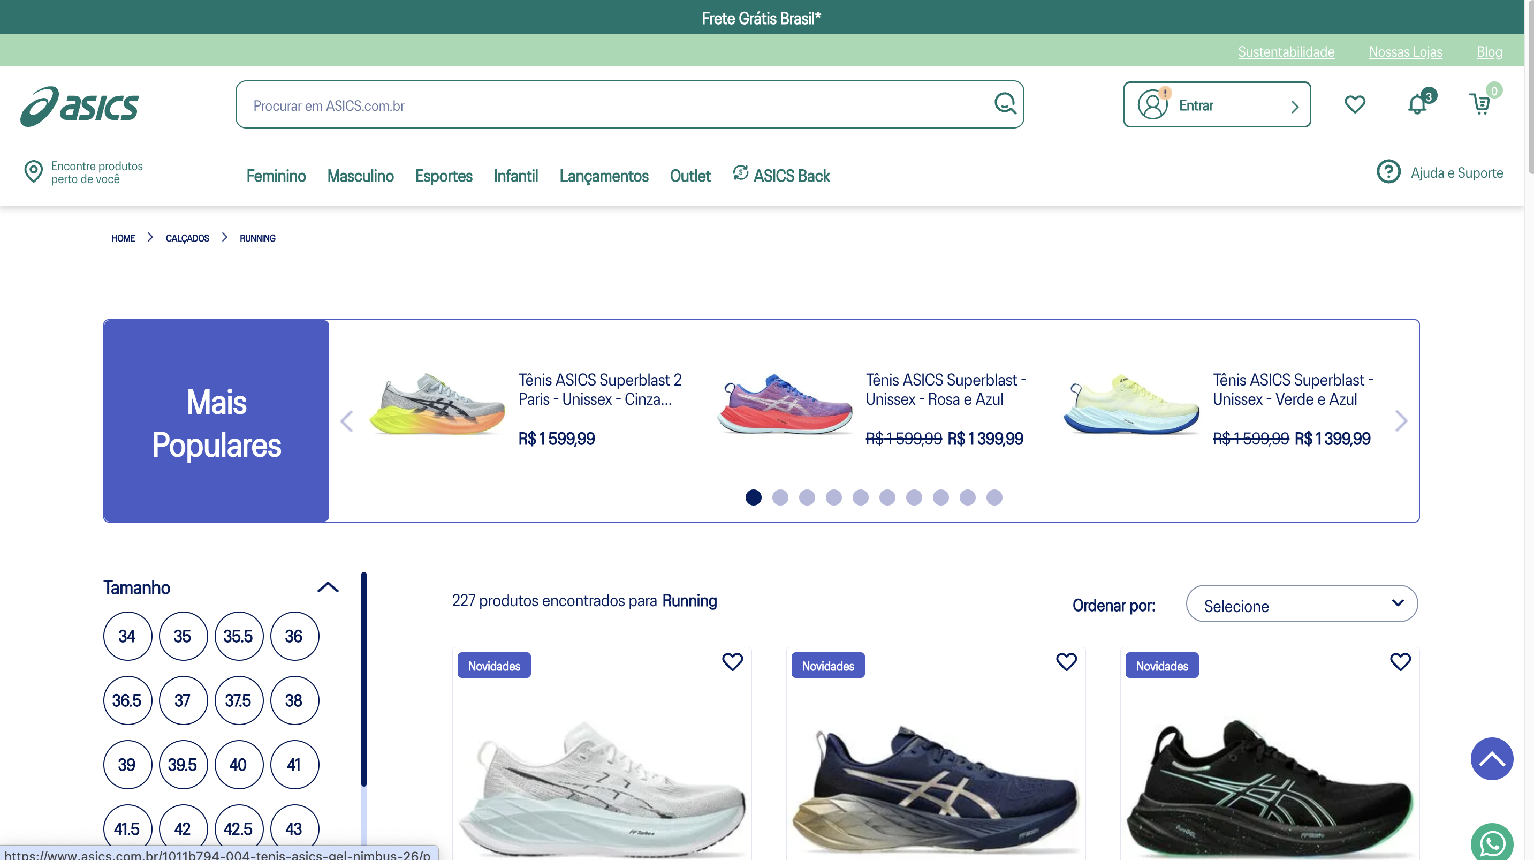The width and height of the screenshot is (1534, 860).
Task: Open the Infantil menu
Action: pos(515,176)
